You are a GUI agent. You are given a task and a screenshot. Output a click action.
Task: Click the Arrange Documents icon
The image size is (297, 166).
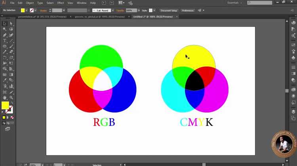[121, 3]
